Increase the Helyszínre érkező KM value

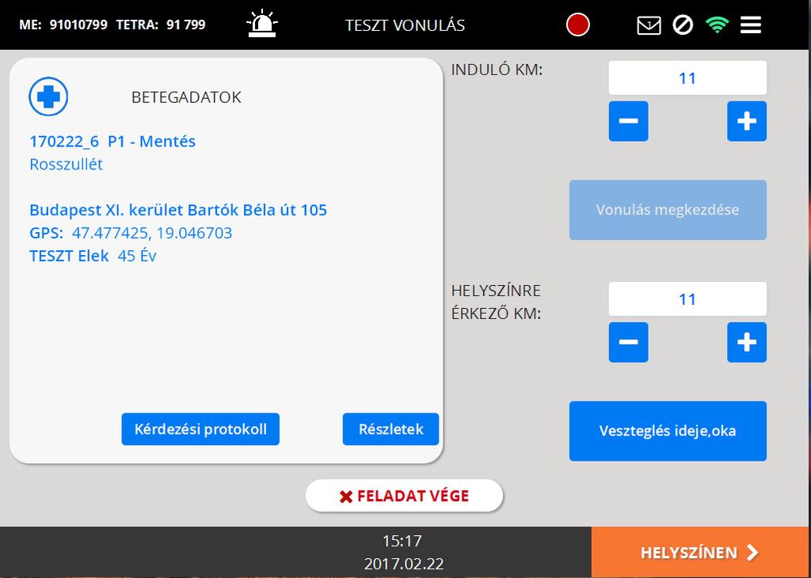click(747, 342)
